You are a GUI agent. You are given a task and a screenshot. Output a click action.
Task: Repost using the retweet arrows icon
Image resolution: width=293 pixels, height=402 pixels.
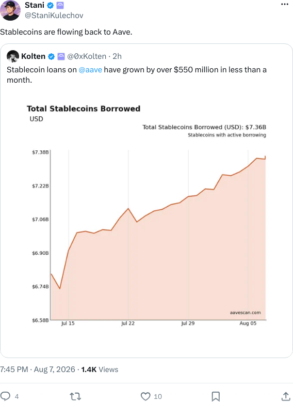(x=75, y=396)
